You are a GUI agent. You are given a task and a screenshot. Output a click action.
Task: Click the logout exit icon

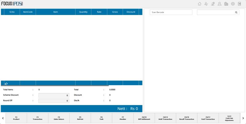tap(240, 4)
